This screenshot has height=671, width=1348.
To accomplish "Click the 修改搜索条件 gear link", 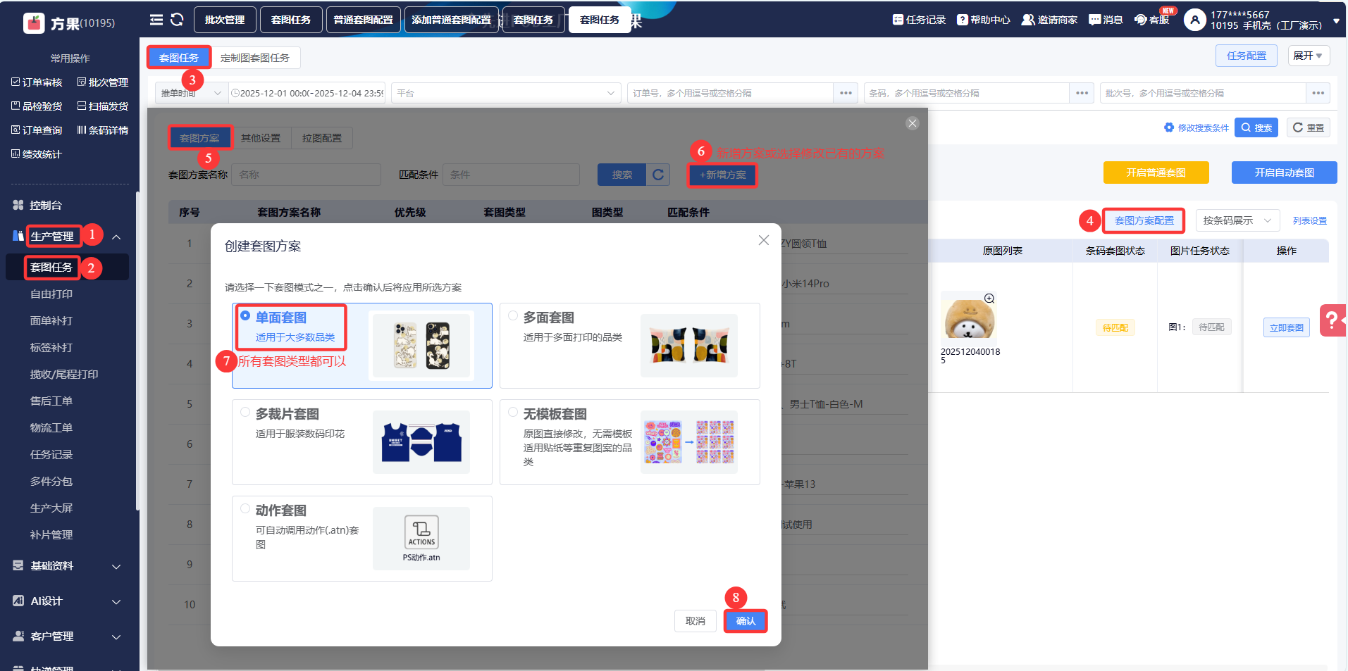I will (1196, 127).
